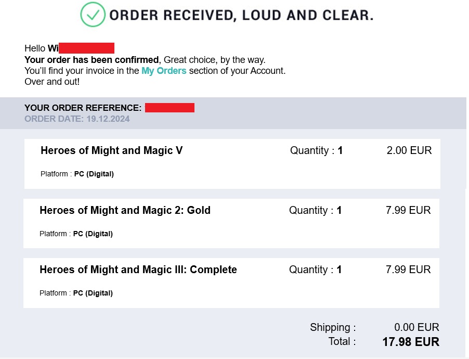The width and height of the screenshot is (469, 359).
Task: Select Heroes of Might and Magic III: Complete title
Action: tap(138, 270)
